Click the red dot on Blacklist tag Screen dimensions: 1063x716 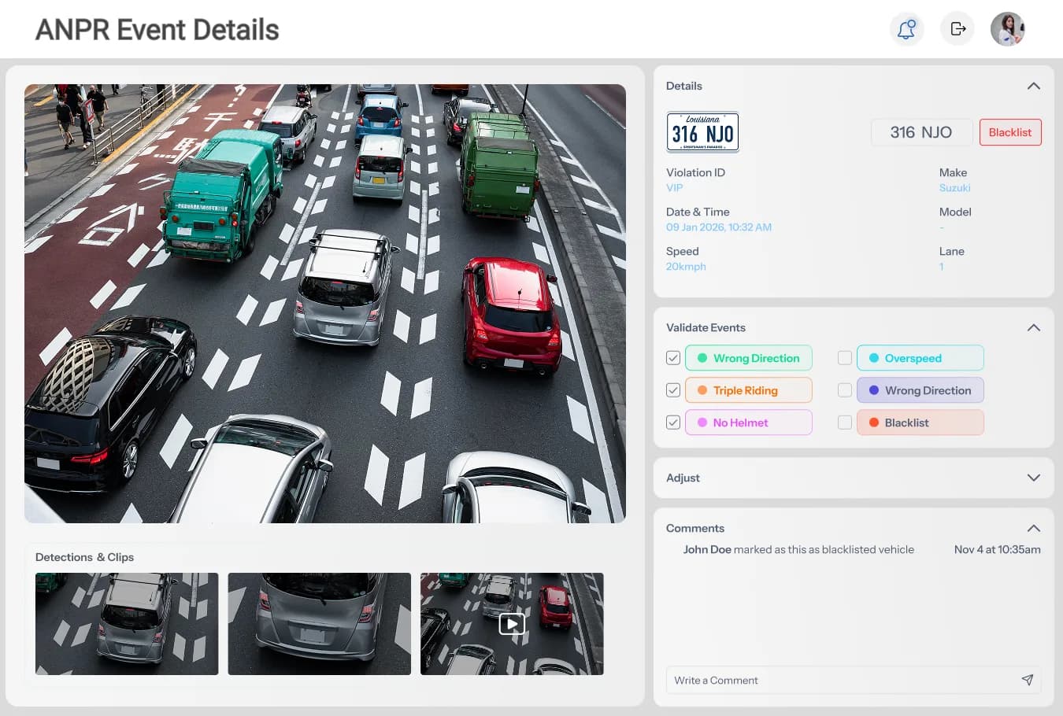tap(874, 423)
